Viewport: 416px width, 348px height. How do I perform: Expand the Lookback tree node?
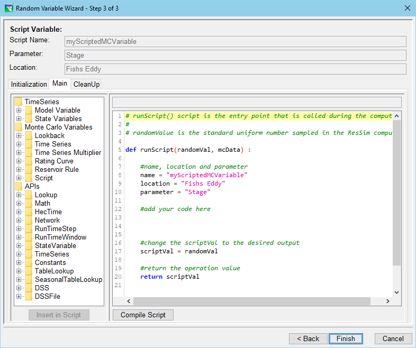19,135
